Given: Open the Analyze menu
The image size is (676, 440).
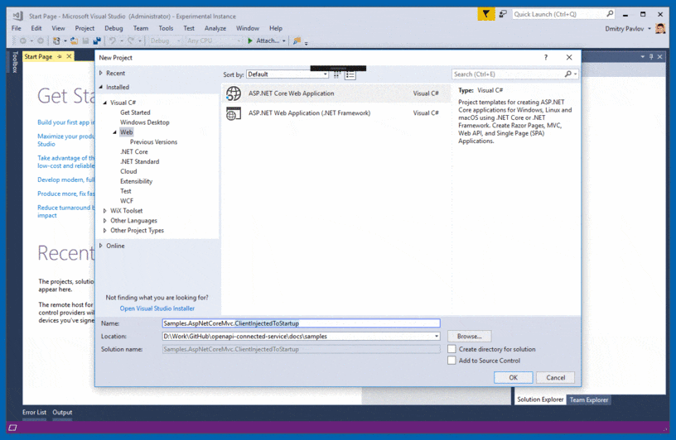Looking at the screenshot, I should (215, 28).
